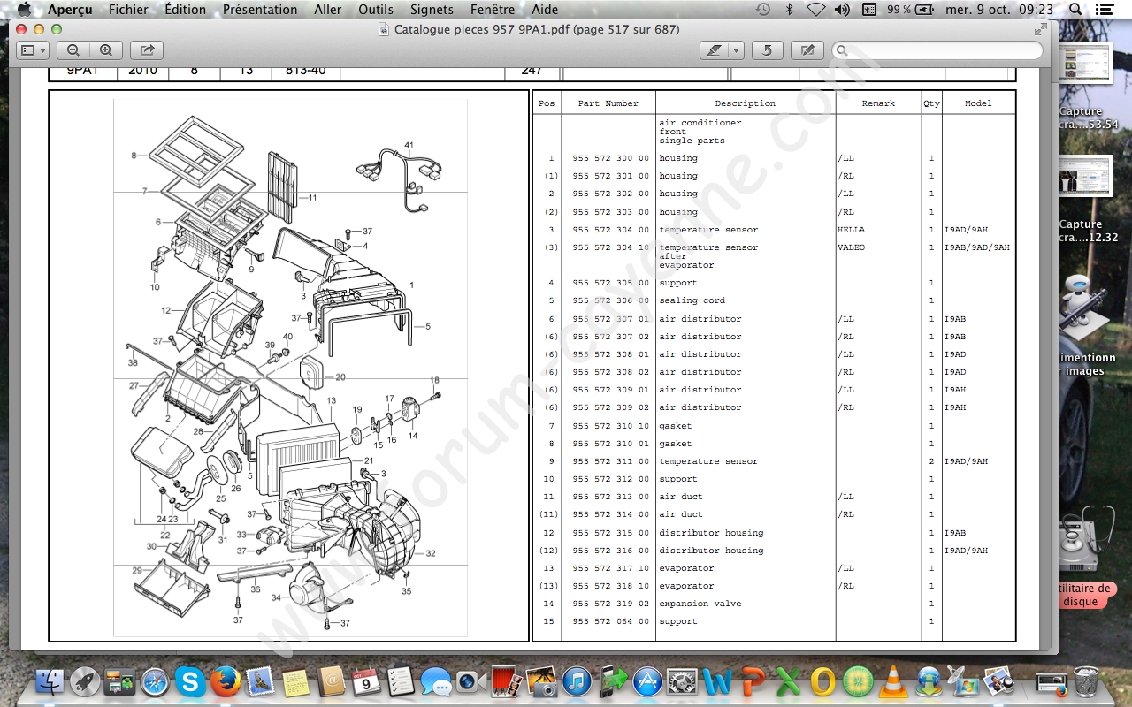Click the Wi-Fi status icon
This screenshot has width=1132, height=707.
(816, 10)
